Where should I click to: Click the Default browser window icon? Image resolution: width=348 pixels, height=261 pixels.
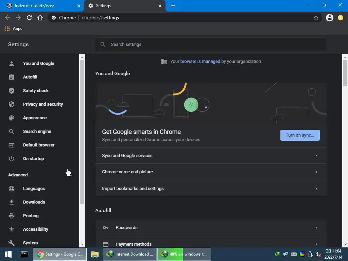pyautogui.click(x=12, y=145)
